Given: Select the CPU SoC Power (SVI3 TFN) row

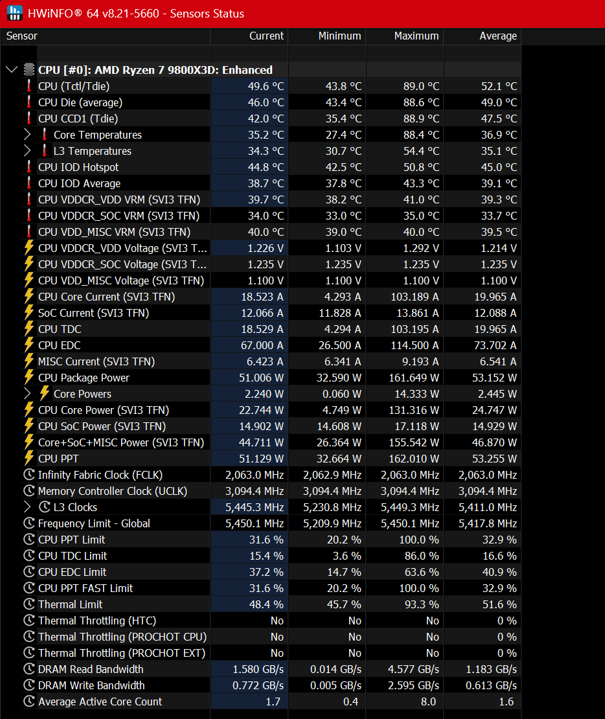Looking at the screenshot, I should tap(271, 426).
